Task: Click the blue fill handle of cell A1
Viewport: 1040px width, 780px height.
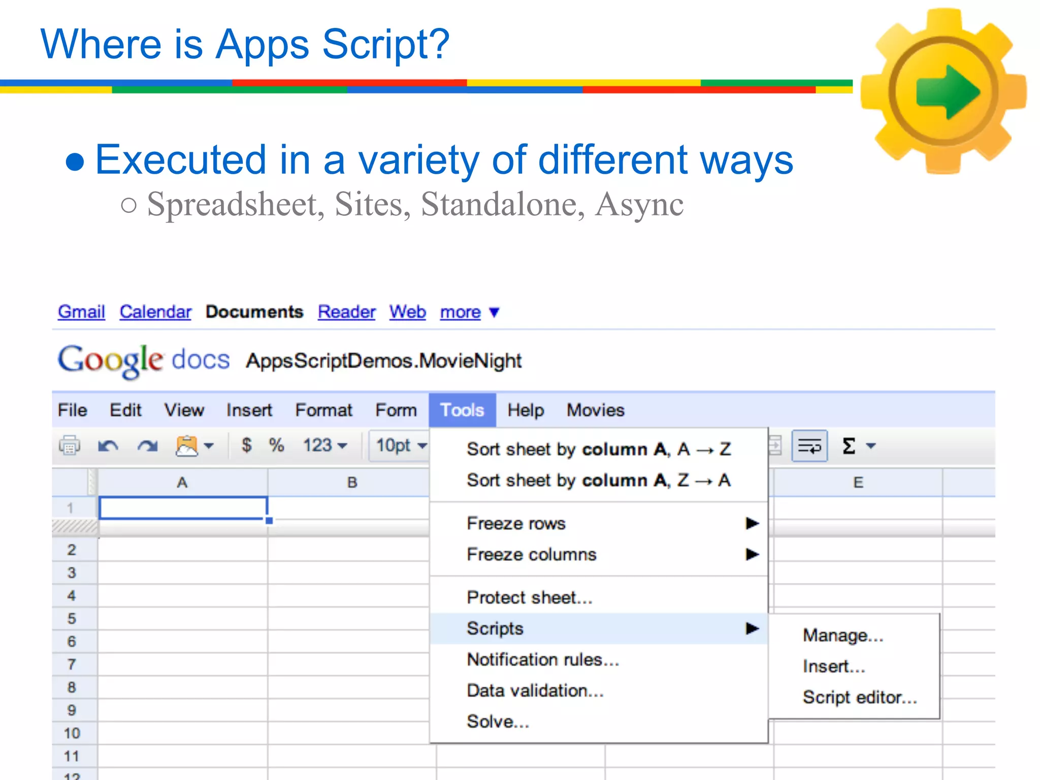Action: coord(269,521)
